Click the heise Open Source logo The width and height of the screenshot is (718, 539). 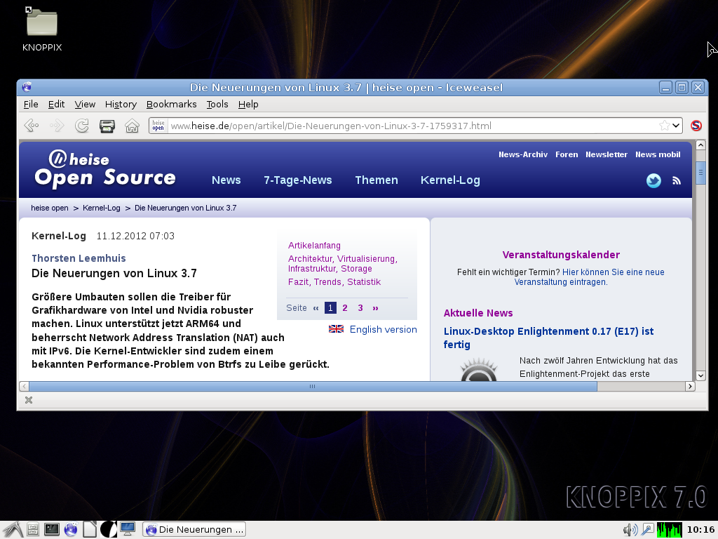click(105, 169)
